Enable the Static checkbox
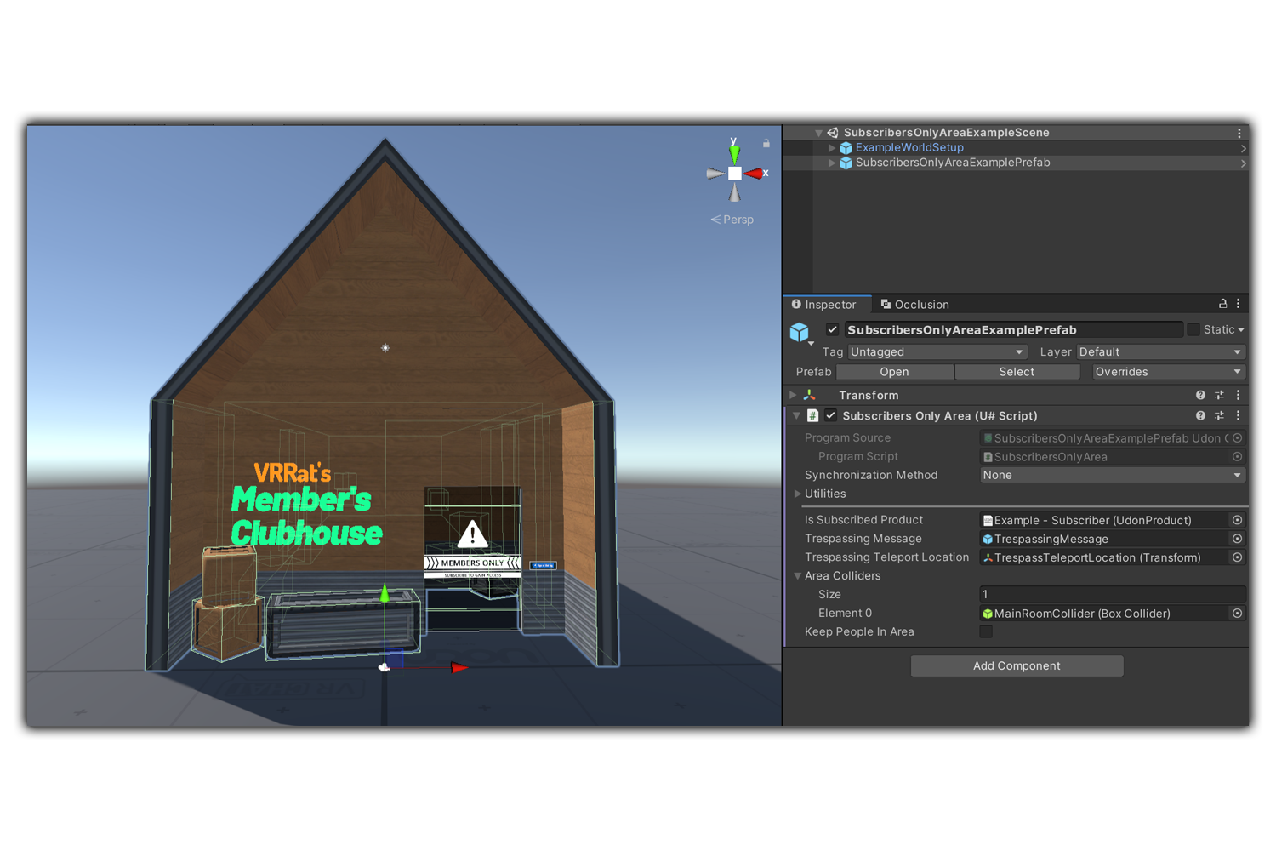Screen dimensions: 1276x851 1193,329
